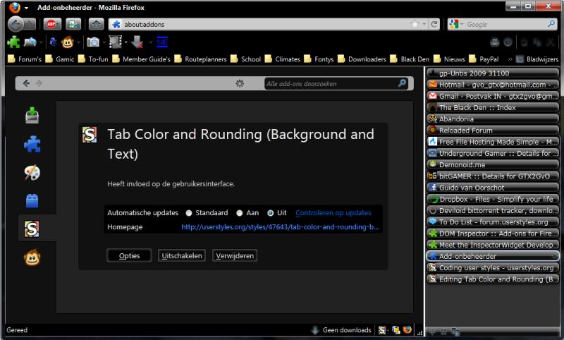Click the camera screenshot toolbar icon
The height and width of the screenshot is (340, 564).
[93, 42]
